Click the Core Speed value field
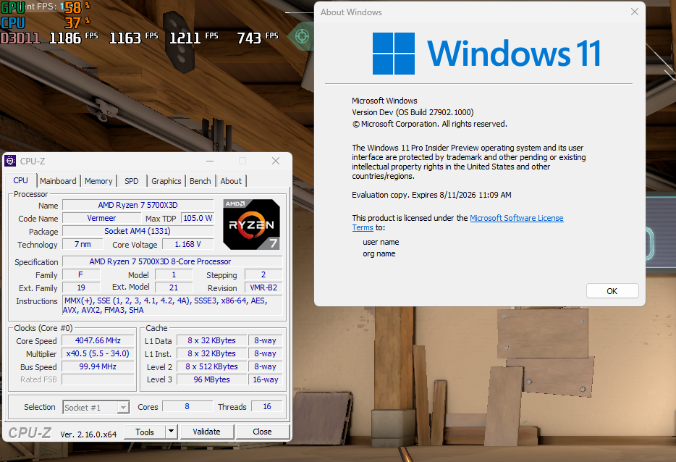Image resolution: width=676 pixels, height=462 pixels. pos(98,340)
